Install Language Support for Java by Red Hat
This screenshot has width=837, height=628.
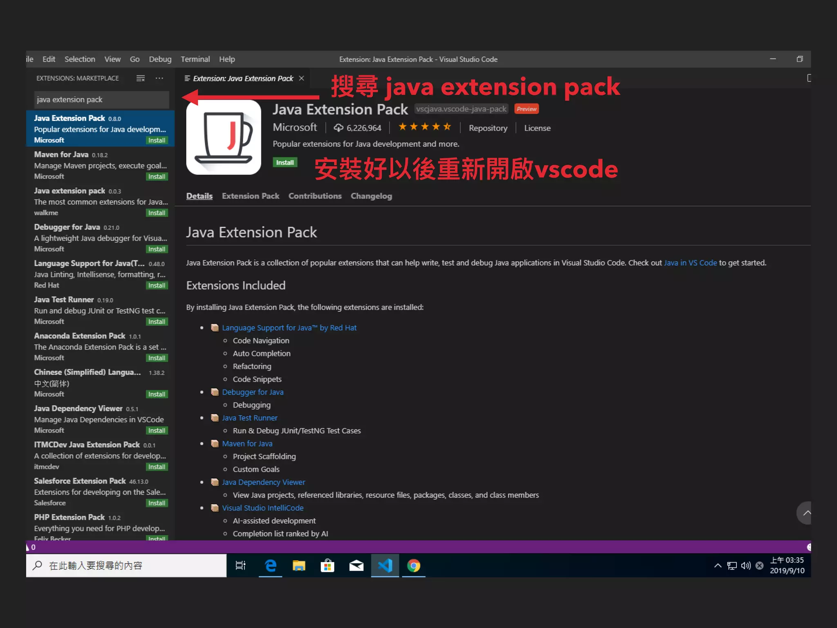coord(157,285)
